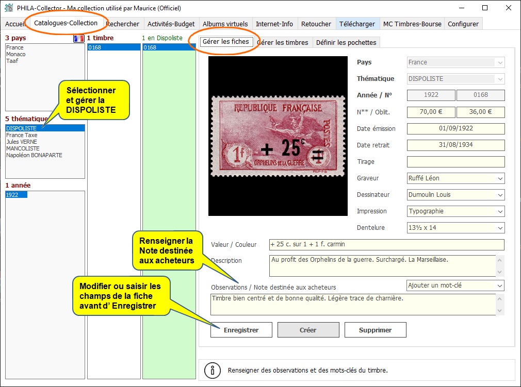
Task: Click the Date émission field
Action: click(x=456, y=128)
